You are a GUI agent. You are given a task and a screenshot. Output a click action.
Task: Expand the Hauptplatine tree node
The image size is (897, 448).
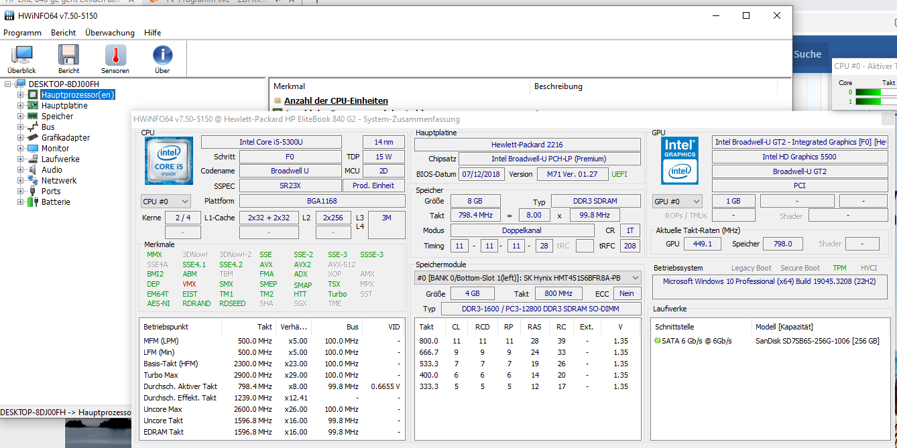click(x=20, y=106)
